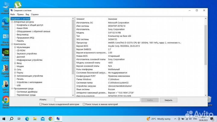Screen dimensions: 217x122
Task: Open Microsoft Edge desktop shortcut
Action: coord(5,23)
